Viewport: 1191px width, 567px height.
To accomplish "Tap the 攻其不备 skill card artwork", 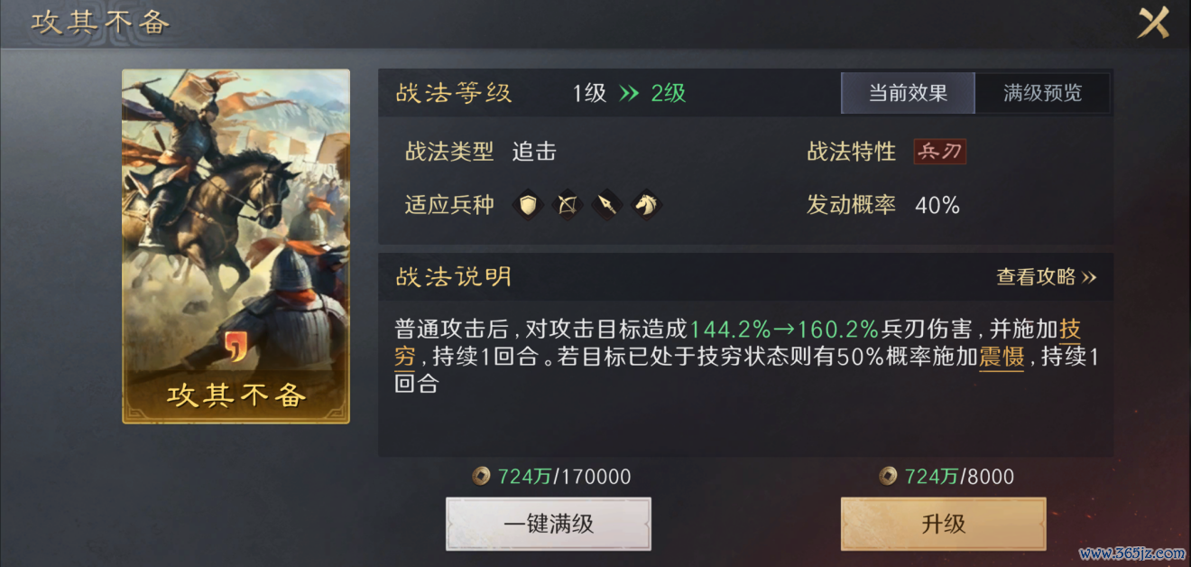I will [235, 246].
